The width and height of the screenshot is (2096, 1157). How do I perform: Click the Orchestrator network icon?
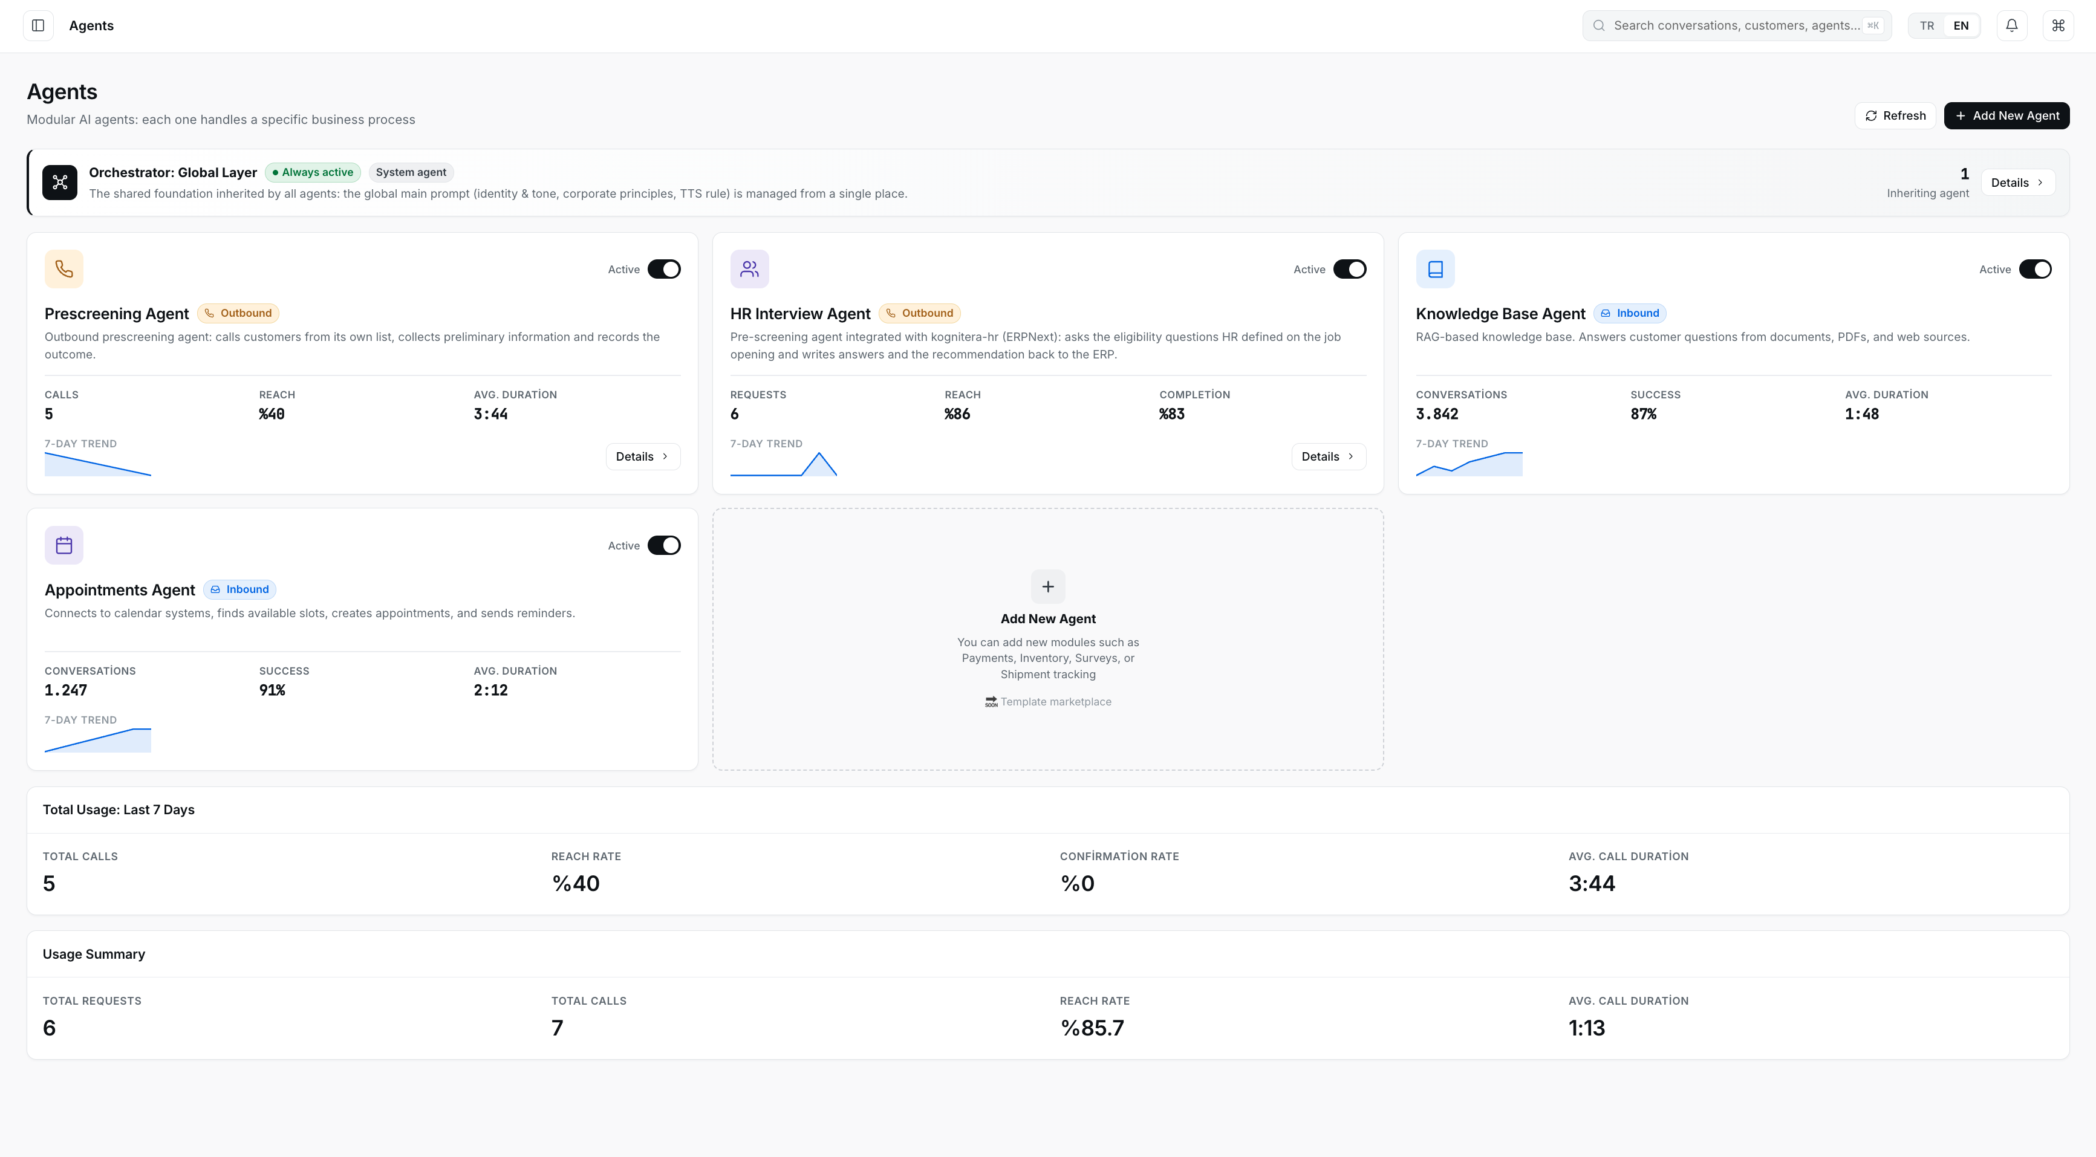pyautogui.click(x=60, y=182)
